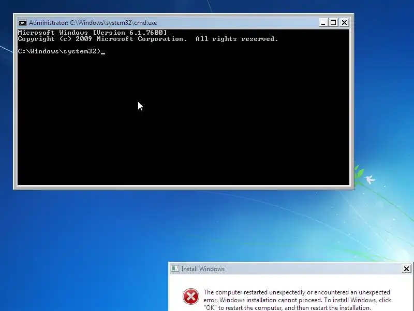This screenshot has width=414, height=311.
Task: Close the Install Windows error dialog
Action: (406, 269)
